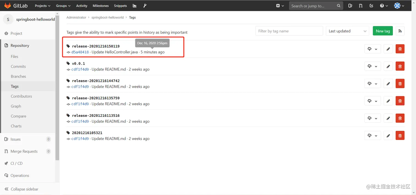Click the GitLab fox logo
This screenshot has width=416, height=195.
[7, 5]
